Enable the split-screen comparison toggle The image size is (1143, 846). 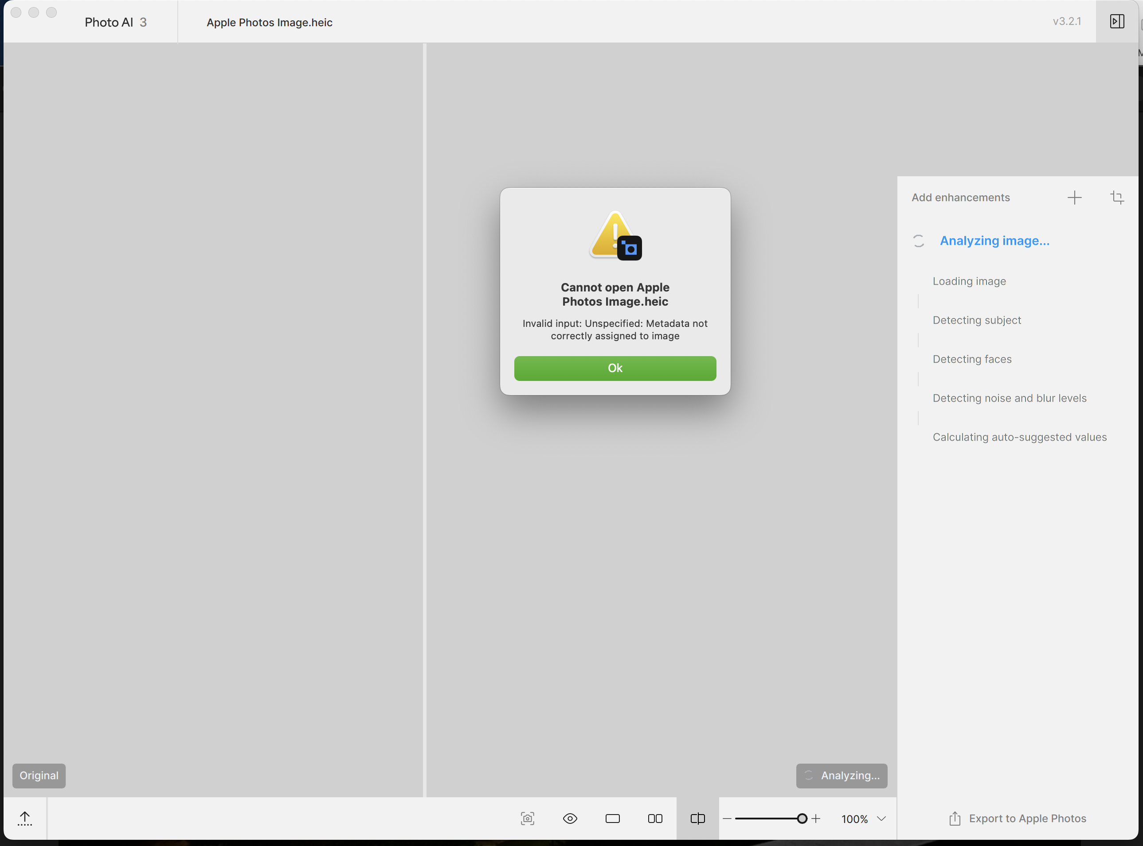697,818
